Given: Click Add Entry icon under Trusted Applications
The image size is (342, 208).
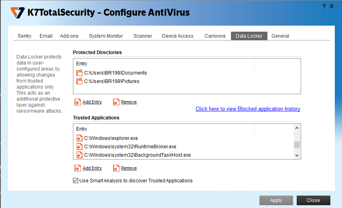Looking at the screenshot, I should tap(78, 168).
